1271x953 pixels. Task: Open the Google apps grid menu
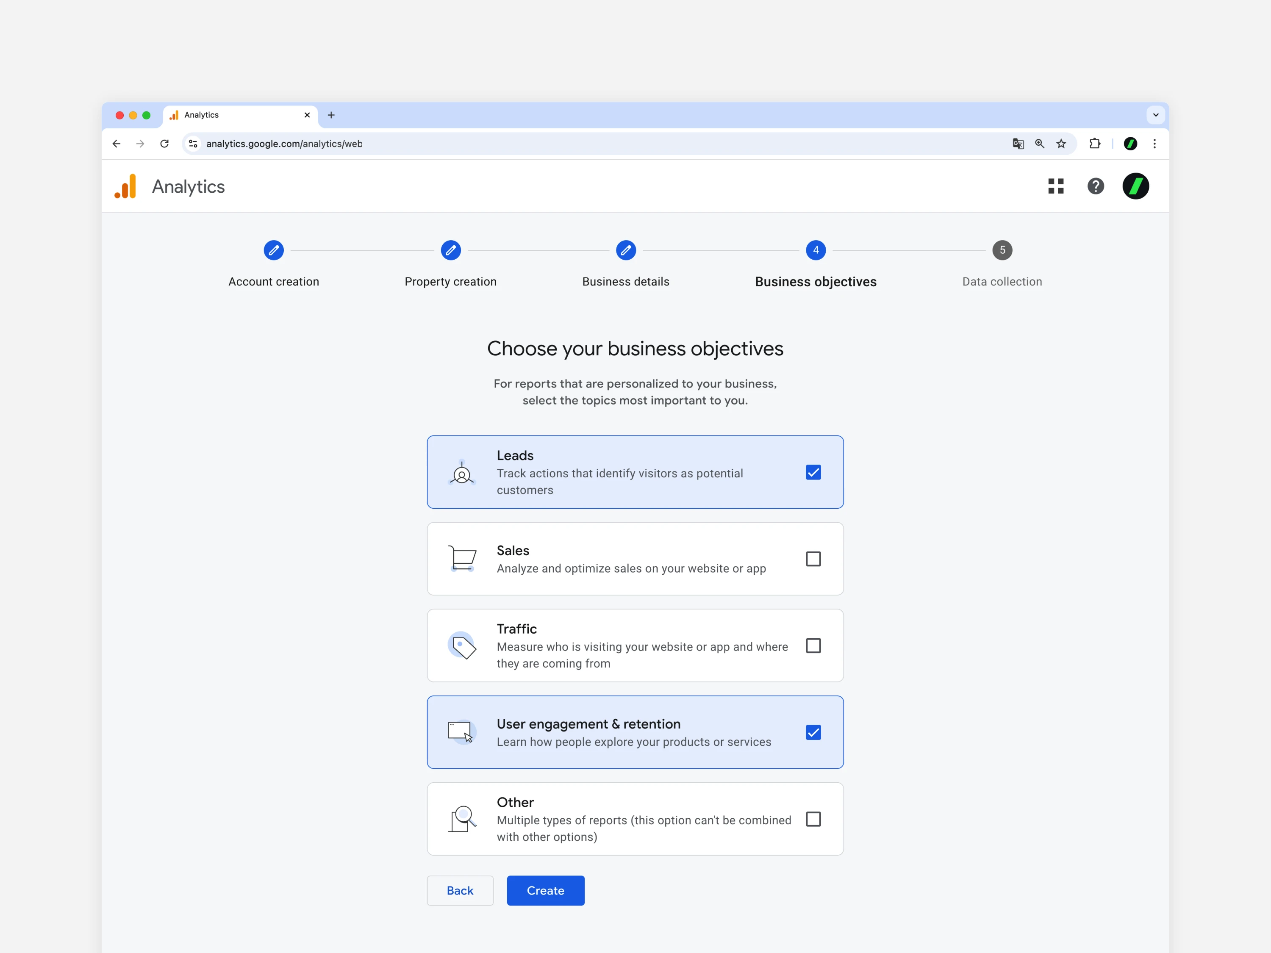point(1056,186)
